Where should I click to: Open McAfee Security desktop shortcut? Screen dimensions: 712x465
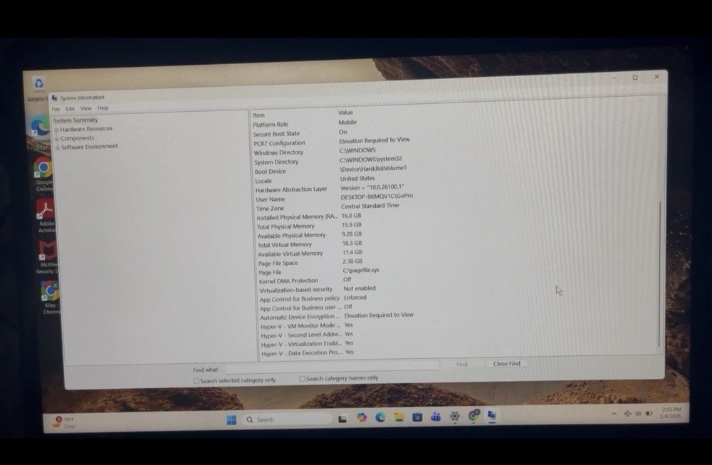coord(48,251)
